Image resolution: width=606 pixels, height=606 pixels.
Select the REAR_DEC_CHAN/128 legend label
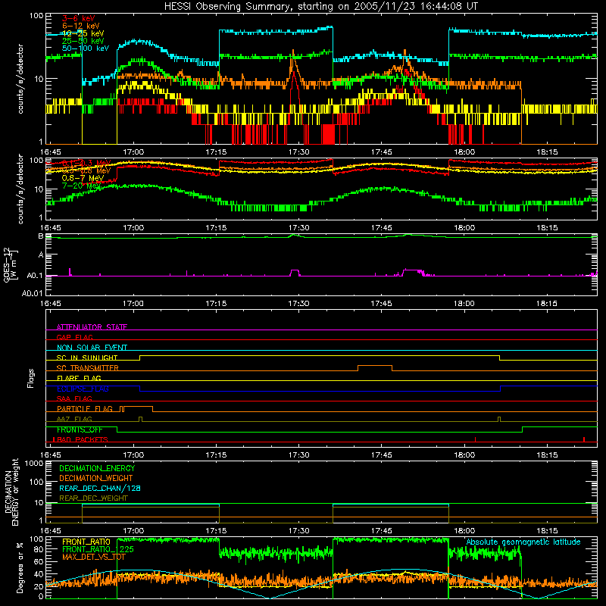100,488
